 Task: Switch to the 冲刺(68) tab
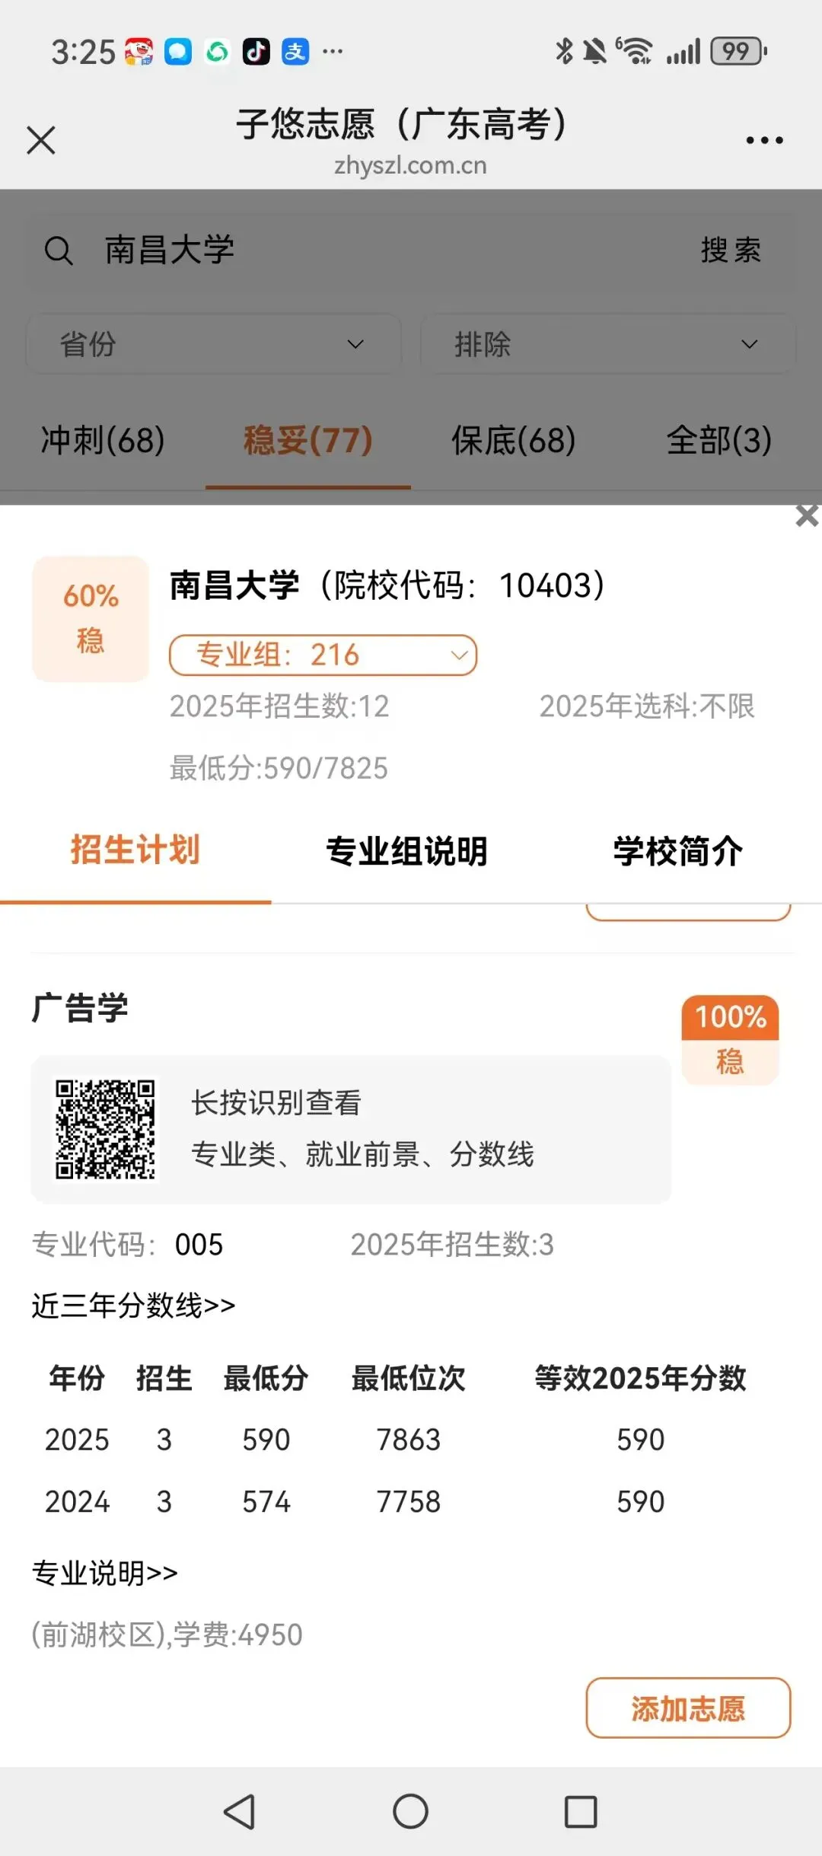[103, 440]
